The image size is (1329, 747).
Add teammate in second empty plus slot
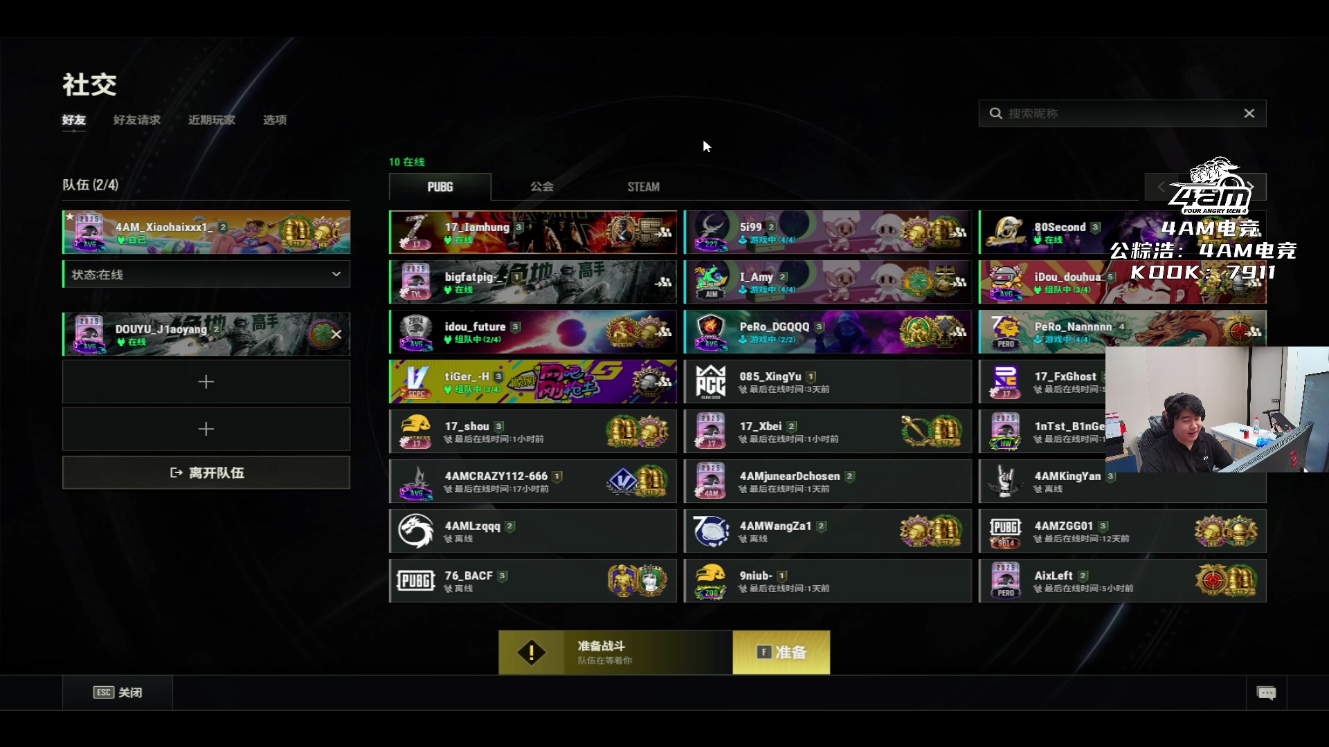pyautogui.click(x=206, y=430)
